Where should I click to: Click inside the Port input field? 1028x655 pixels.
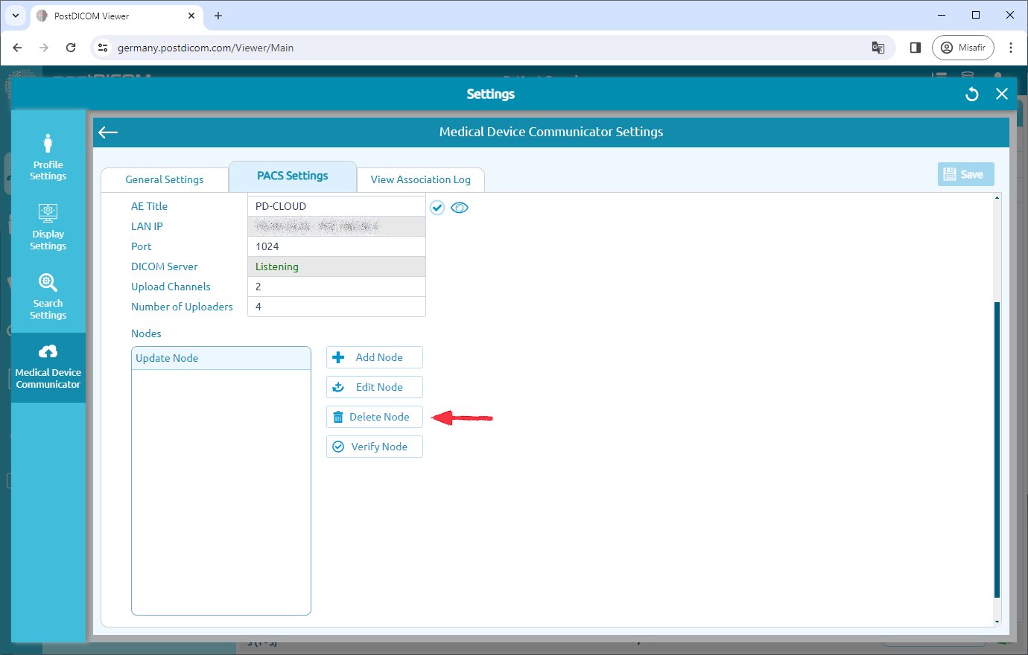tap(336, 246)
